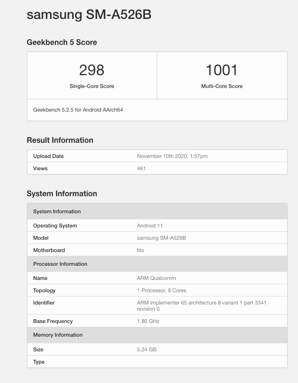The width and height of the screenshot is (298, 383).
Task: Select the ARM implementer 65 identifier text
Action: [201, 305]
